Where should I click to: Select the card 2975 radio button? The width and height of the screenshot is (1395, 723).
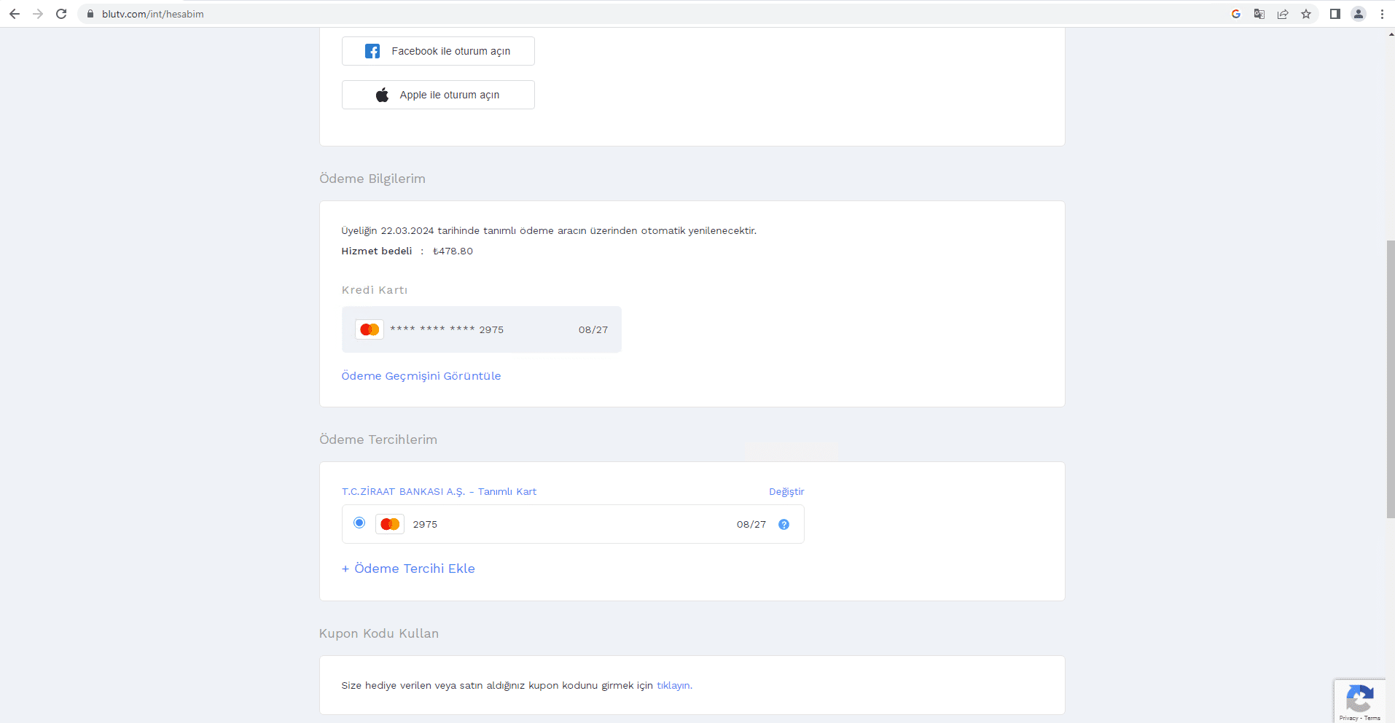click(x=359, y=523)
